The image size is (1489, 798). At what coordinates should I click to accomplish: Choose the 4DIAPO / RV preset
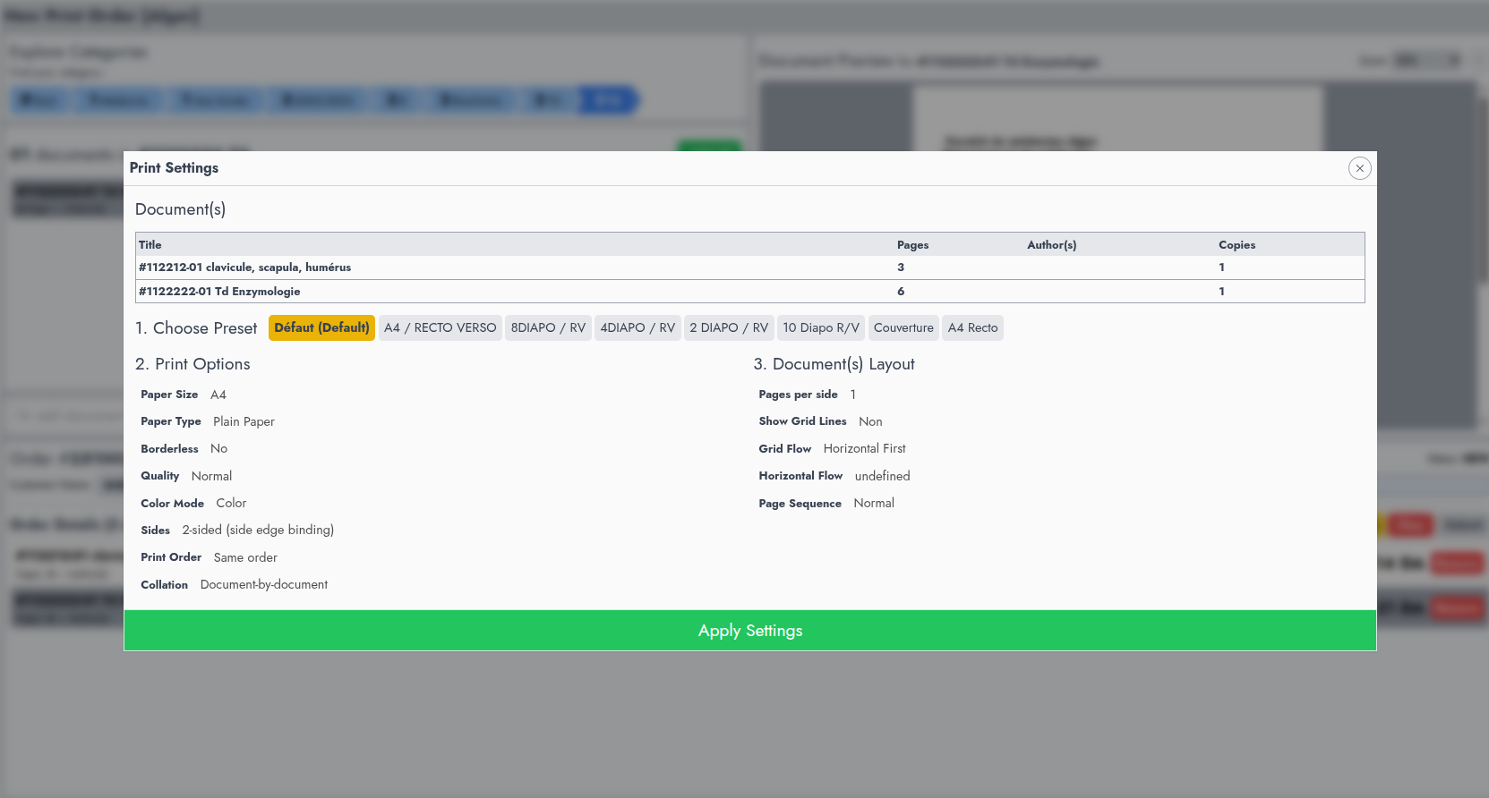pyautogui.click(x=638, y=327)
